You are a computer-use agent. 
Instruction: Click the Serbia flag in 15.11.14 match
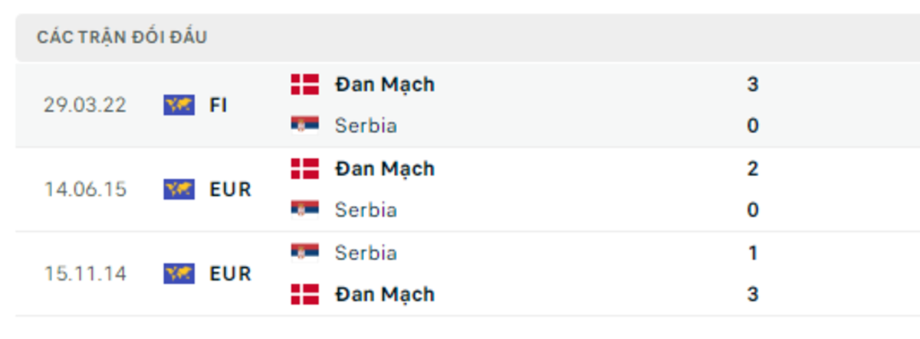coord(304,253)
